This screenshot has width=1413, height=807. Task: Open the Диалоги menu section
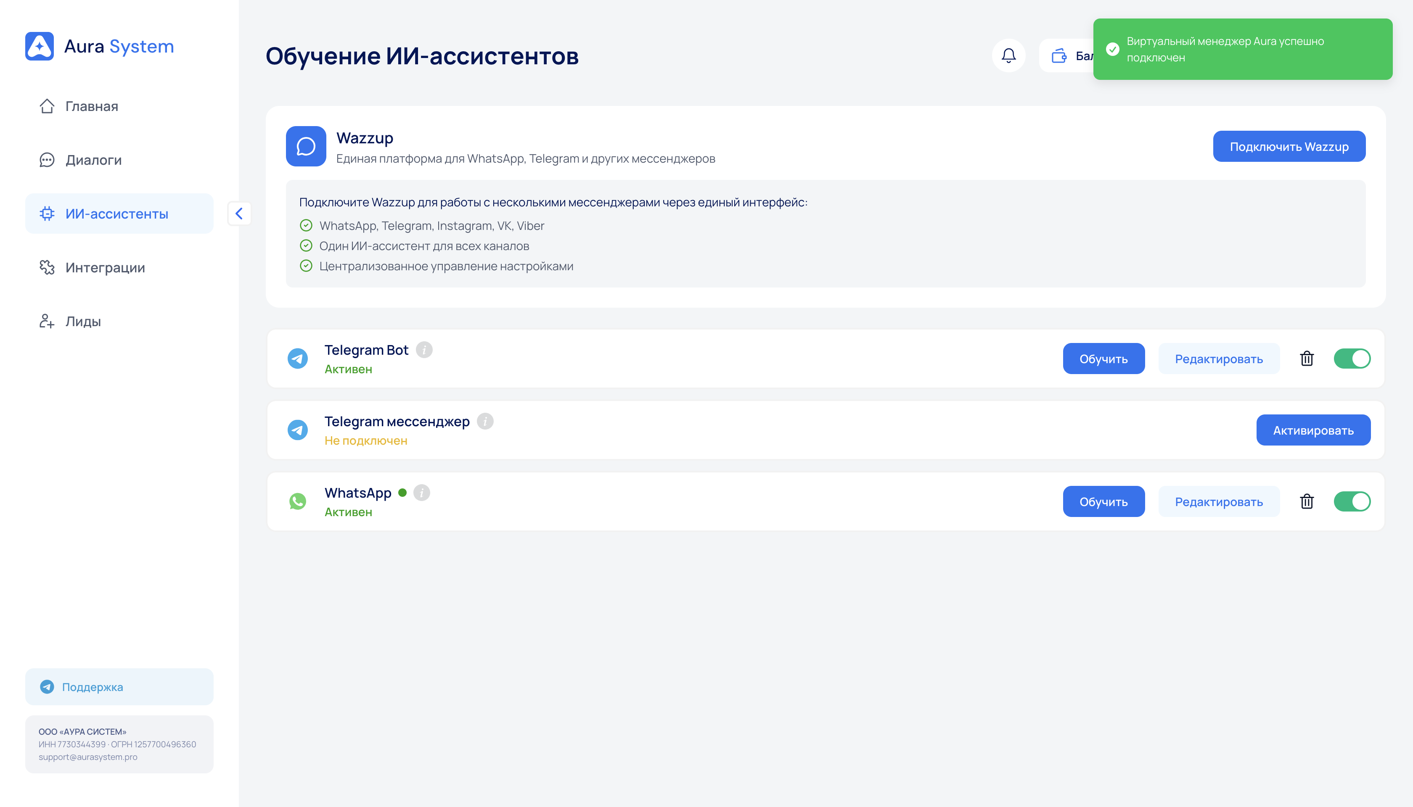93,160
